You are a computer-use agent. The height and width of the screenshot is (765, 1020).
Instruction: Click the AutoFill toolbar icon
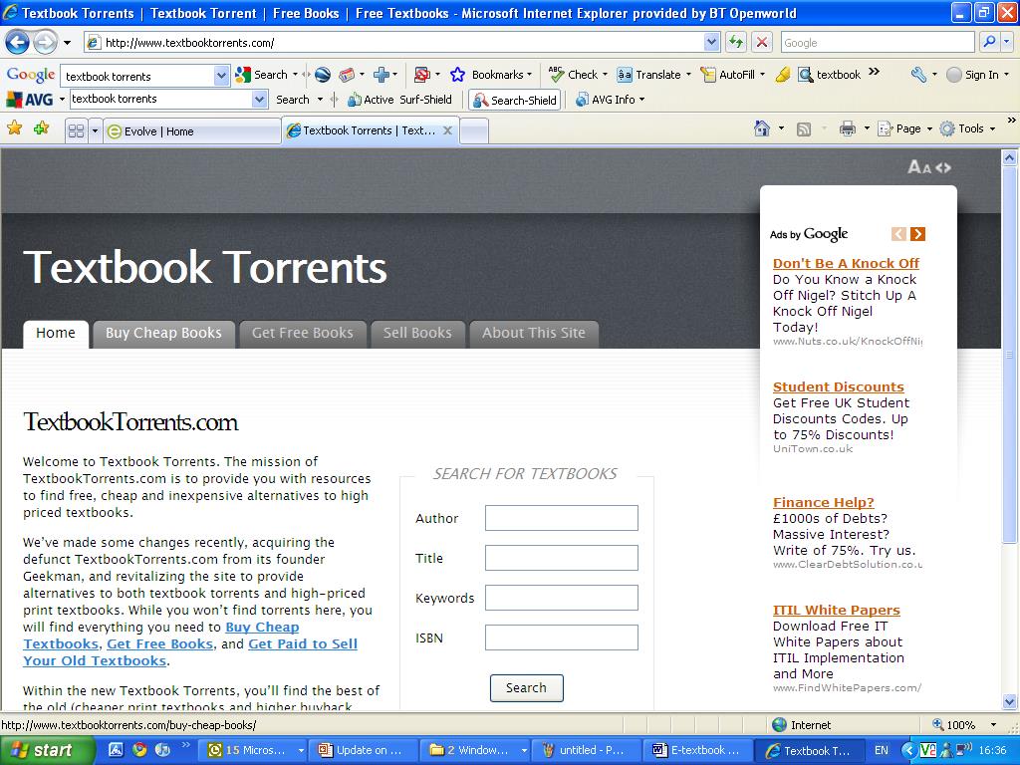point(708,75)
